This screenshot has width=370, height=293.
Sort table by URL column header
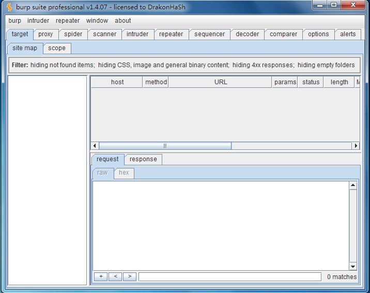coord(221,82)
